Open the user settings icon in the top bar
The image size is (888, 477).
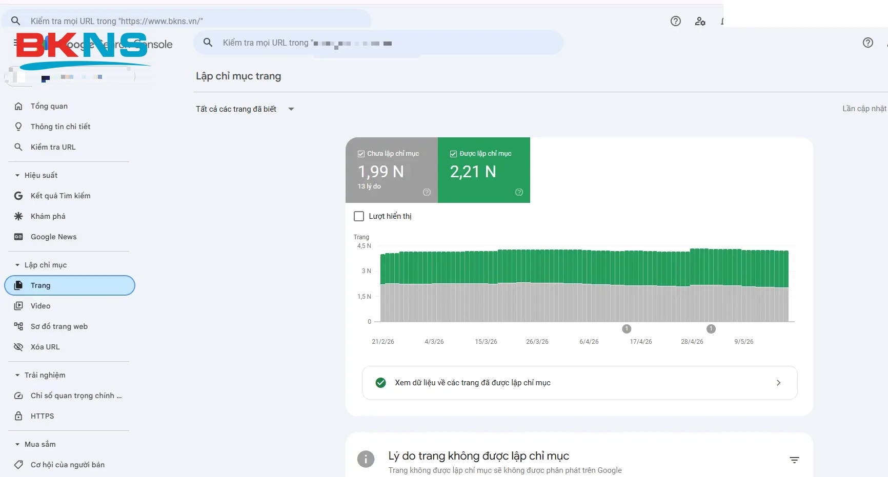tap(700, 21)
